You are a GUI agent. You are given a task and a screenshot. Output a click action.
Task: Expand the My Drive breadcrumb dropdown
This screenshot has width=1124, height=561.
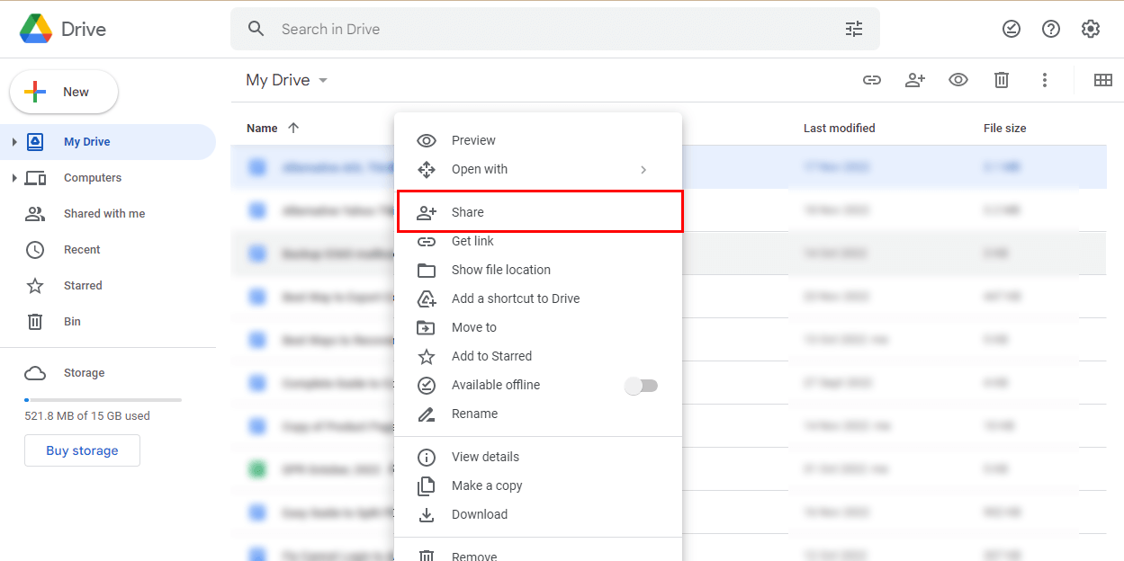[x=323, y=80]
